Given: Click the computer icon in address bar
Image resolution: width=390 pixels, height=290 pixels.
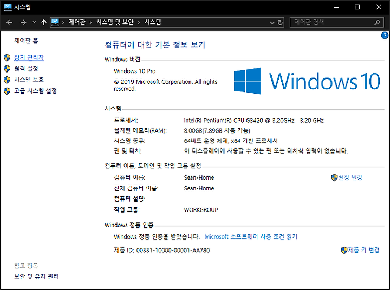Looking at the screenshot, I should click(55, 22).
